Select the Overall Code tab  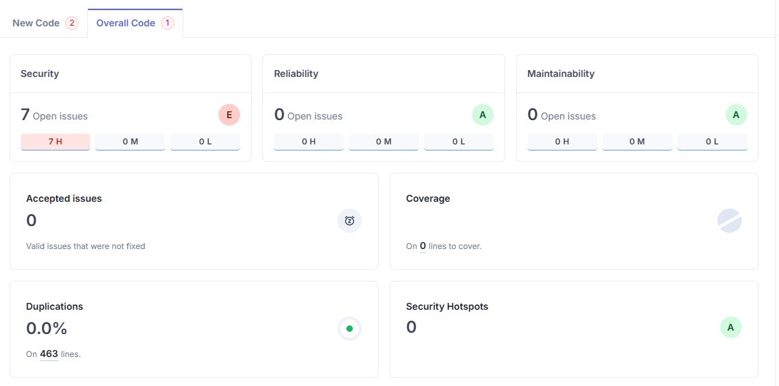126,23
